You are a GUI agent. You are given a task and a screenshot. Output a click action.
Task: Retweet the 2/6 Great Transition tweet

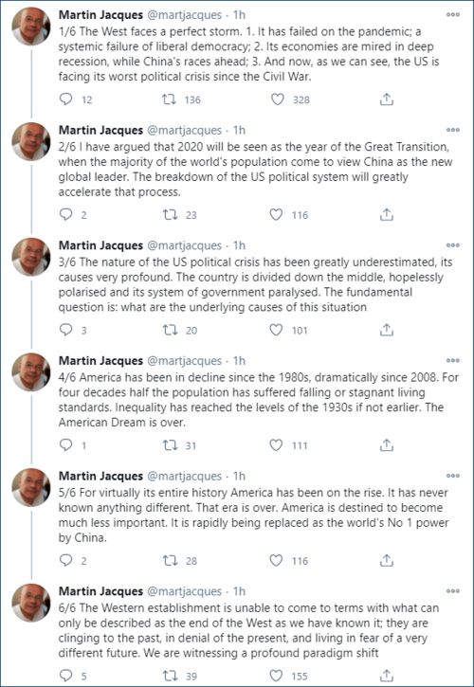[170, 215]
